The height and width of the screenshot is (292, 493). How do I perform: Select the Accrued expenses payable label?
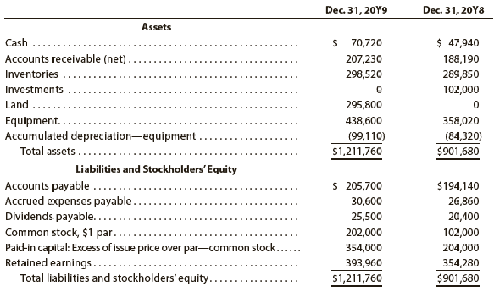click(x=68, y=201)
